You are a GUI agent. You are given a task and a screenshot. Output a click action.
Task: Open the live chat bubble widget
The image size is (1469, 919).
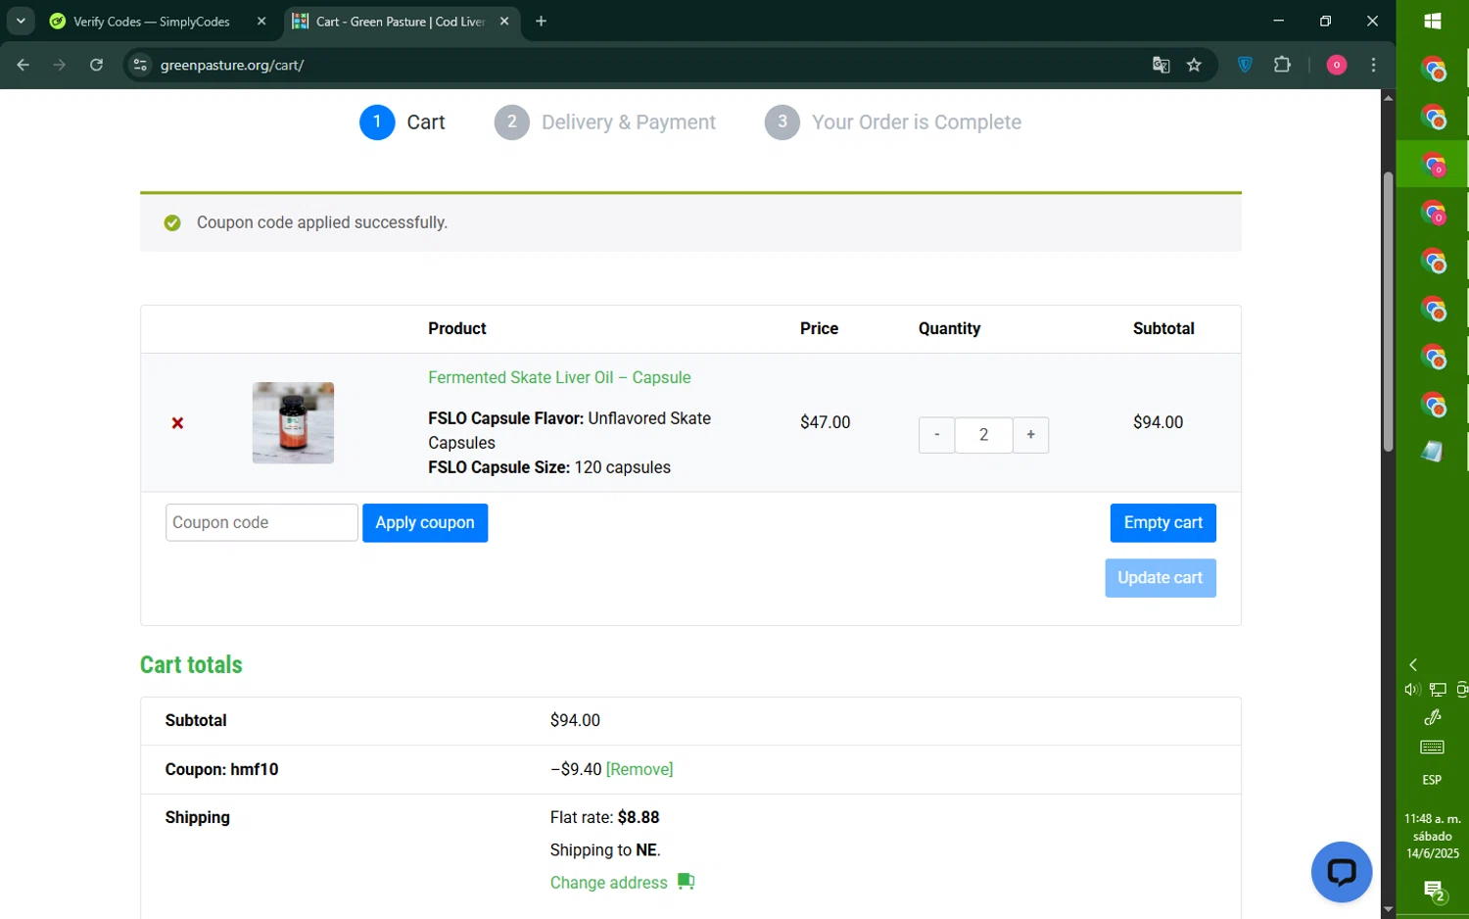point(1341,872)
